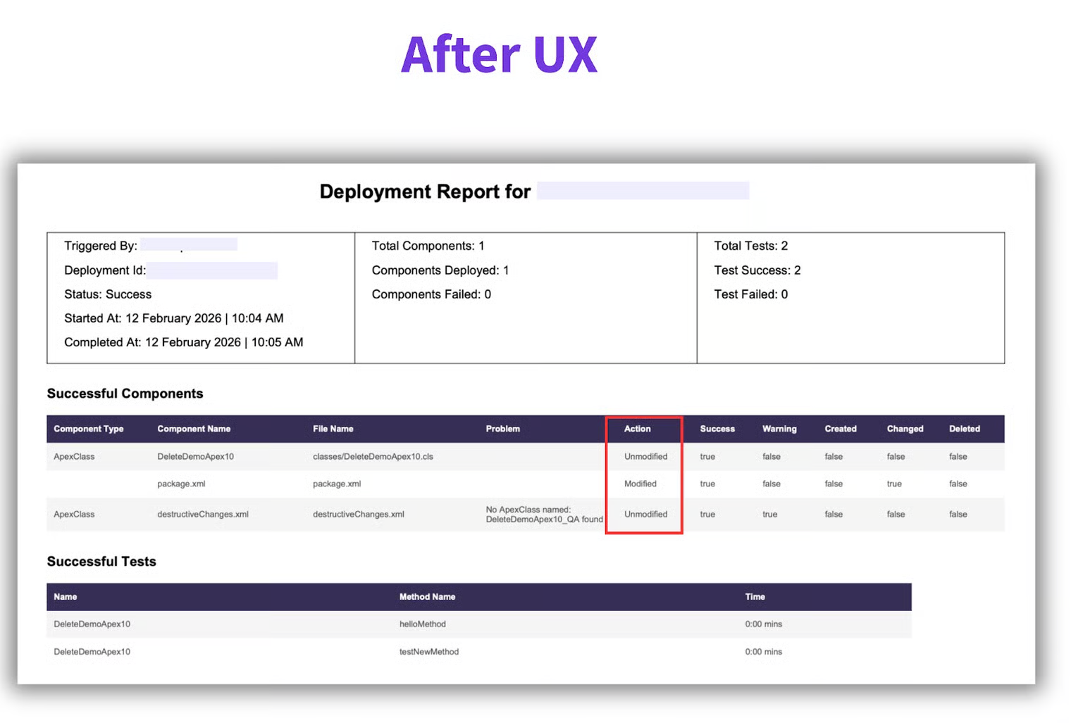Click the Modified action cell for package.xml
The image size is (1071, 723).
(x=640, y=484)
